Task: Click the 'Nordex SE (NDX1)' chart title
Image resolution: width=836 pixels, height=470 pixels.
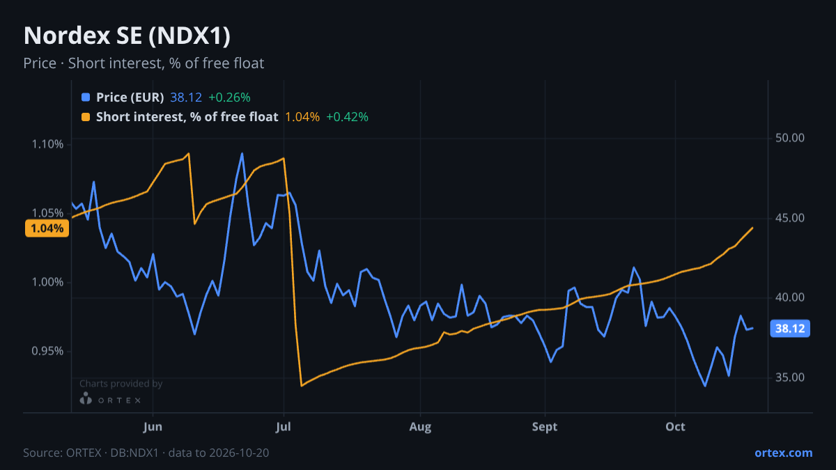Action: [x=127, y=36]
